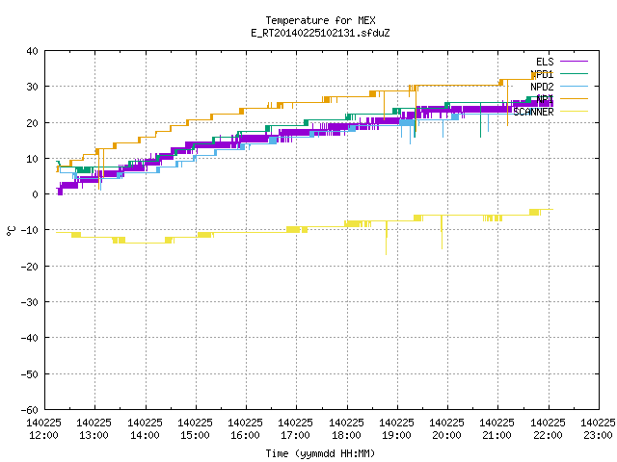Click the chart title 'Temperature for MEX'
The height and width of the screenshot is (462, 617).
[x=320, y=20]
